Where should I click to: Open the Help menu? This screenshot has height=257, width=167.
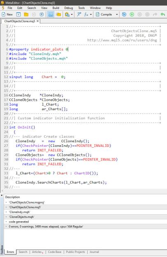click(109, 8)
